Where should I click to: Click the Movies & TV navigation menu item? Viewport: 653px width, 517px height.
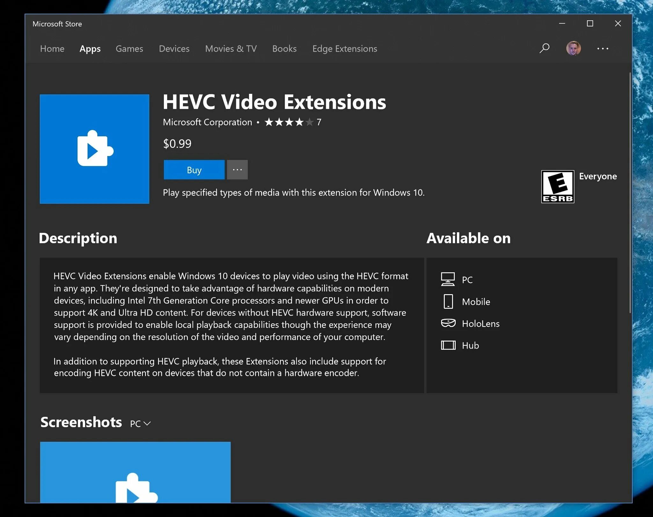pos(231,49)
